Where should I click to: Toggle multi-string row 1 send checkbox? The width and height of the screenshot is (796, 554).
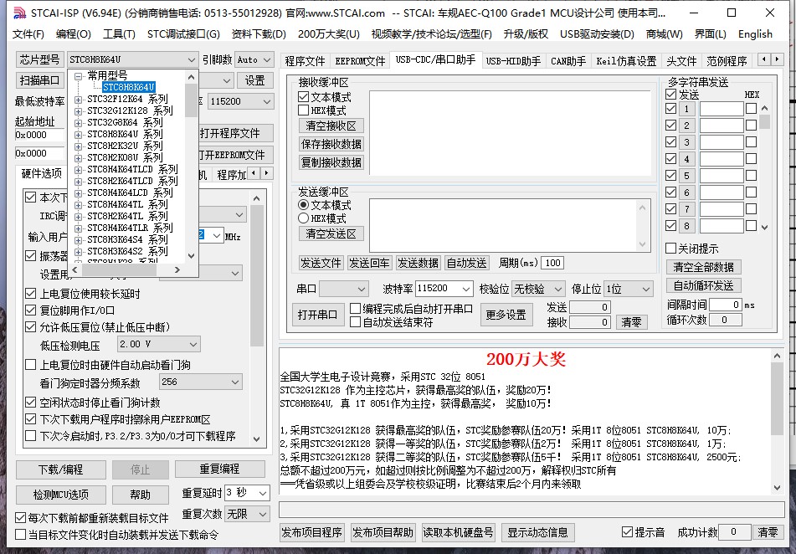[670, 108]
